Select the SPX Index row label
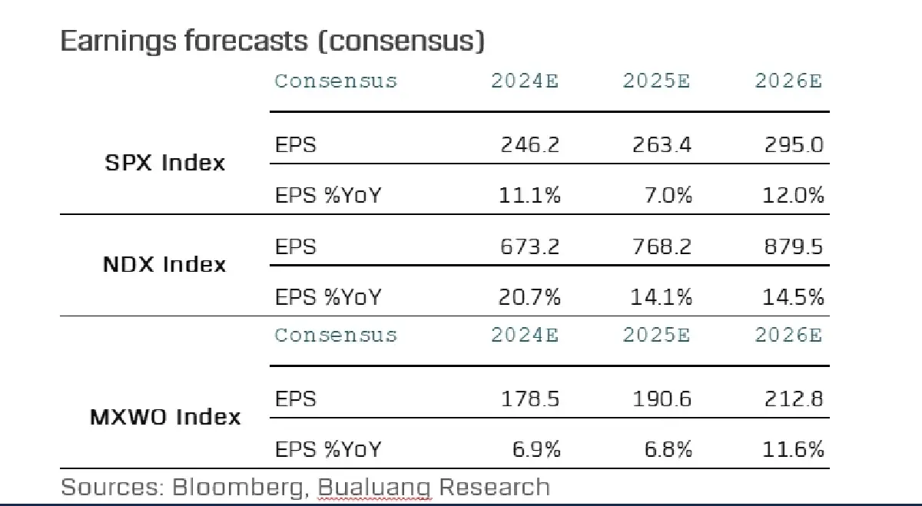The width and height of the screenshot is (922, 506). [165, 163]
